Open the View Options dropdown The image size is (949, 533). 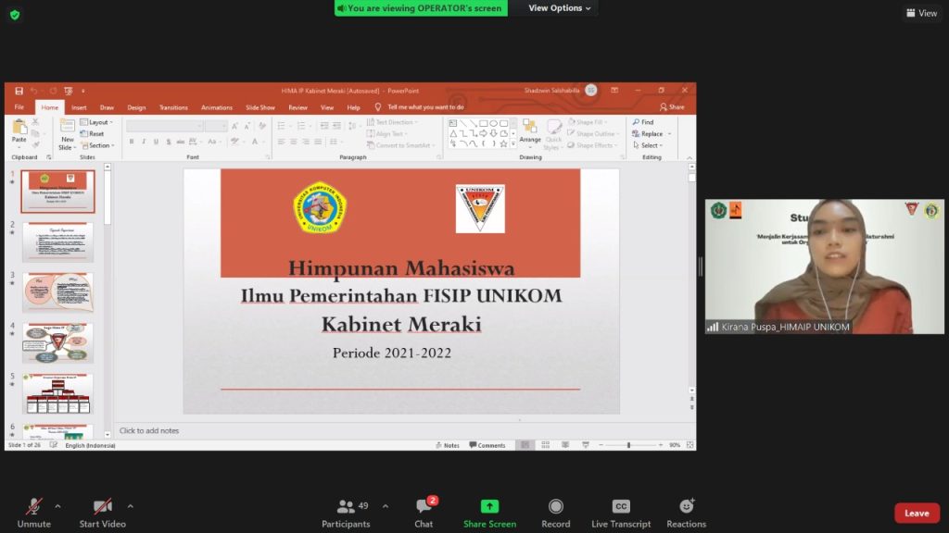[x=559, y=7]
